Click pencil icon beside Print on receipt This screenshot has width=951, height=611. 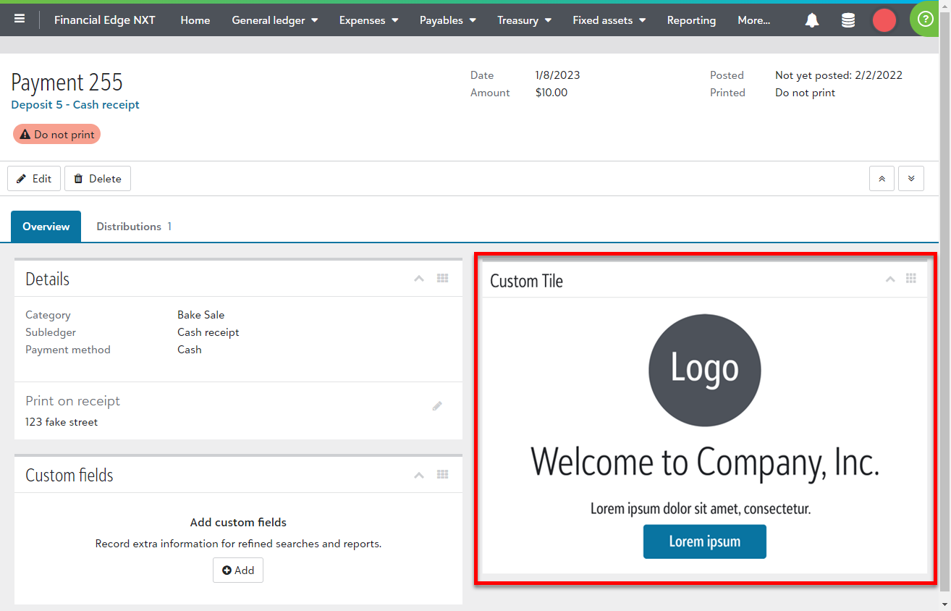(437, 406)
